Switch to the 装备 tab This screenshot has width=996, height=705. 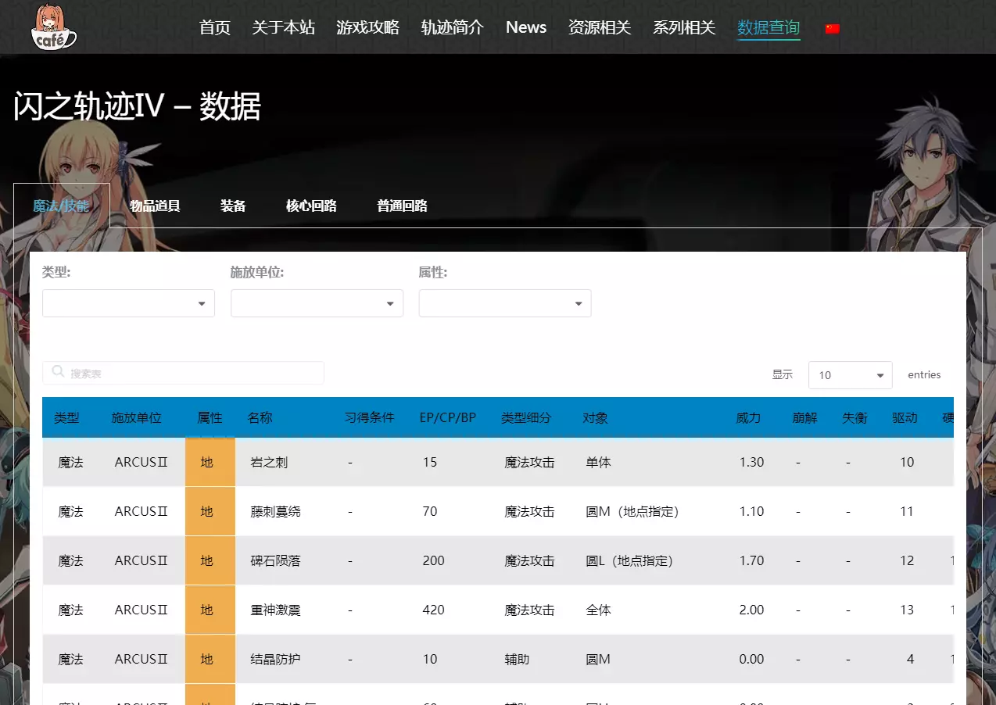point(233,206)
